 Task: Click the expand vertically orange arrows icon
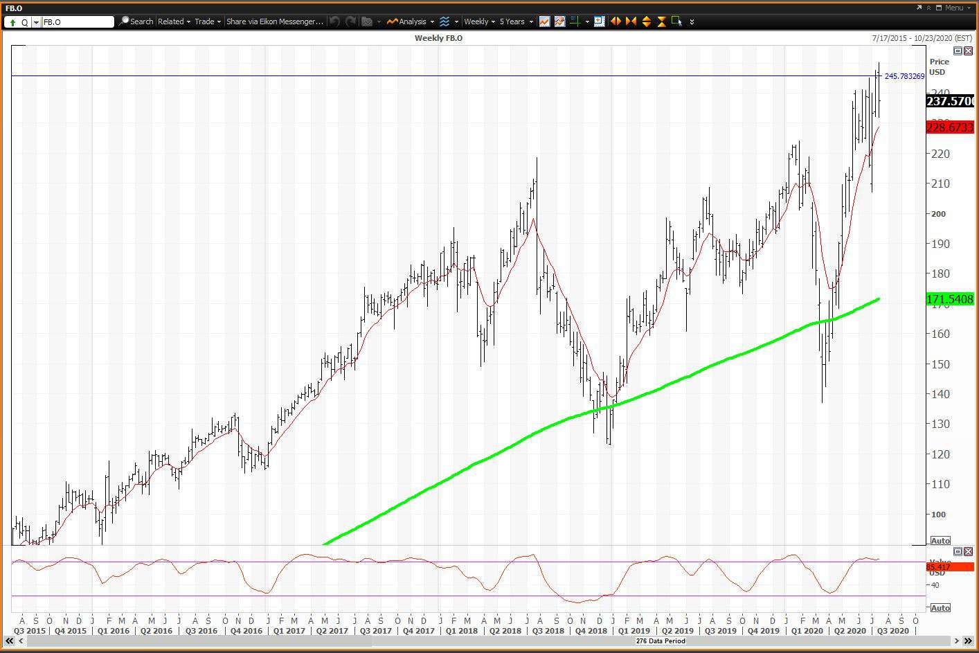click(646, 21)
